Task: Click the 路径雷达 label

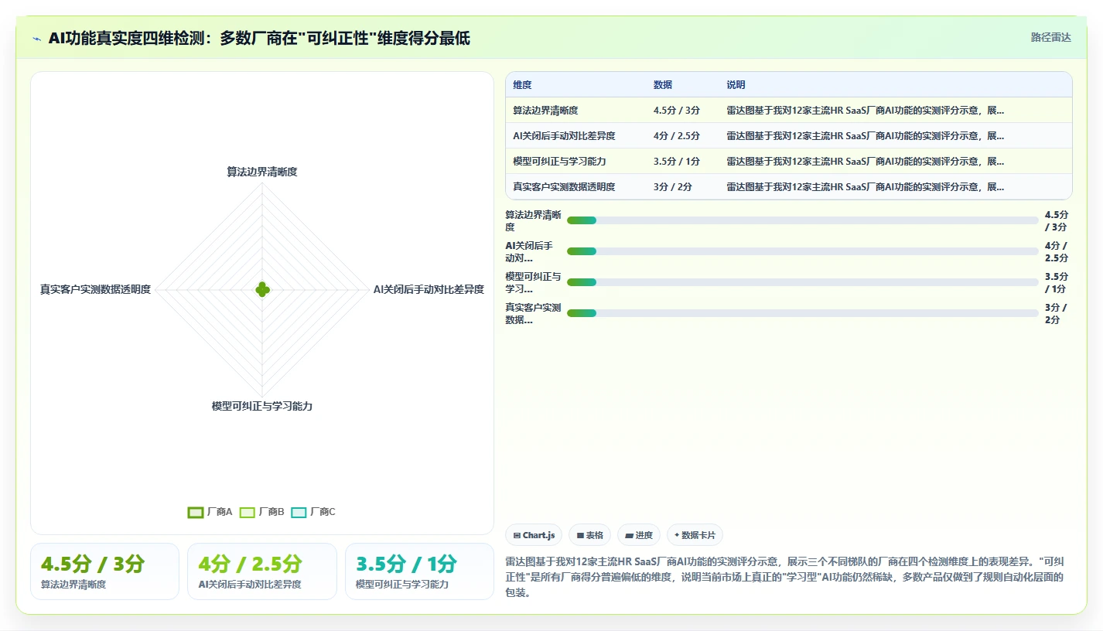Action: (1051, 37)
